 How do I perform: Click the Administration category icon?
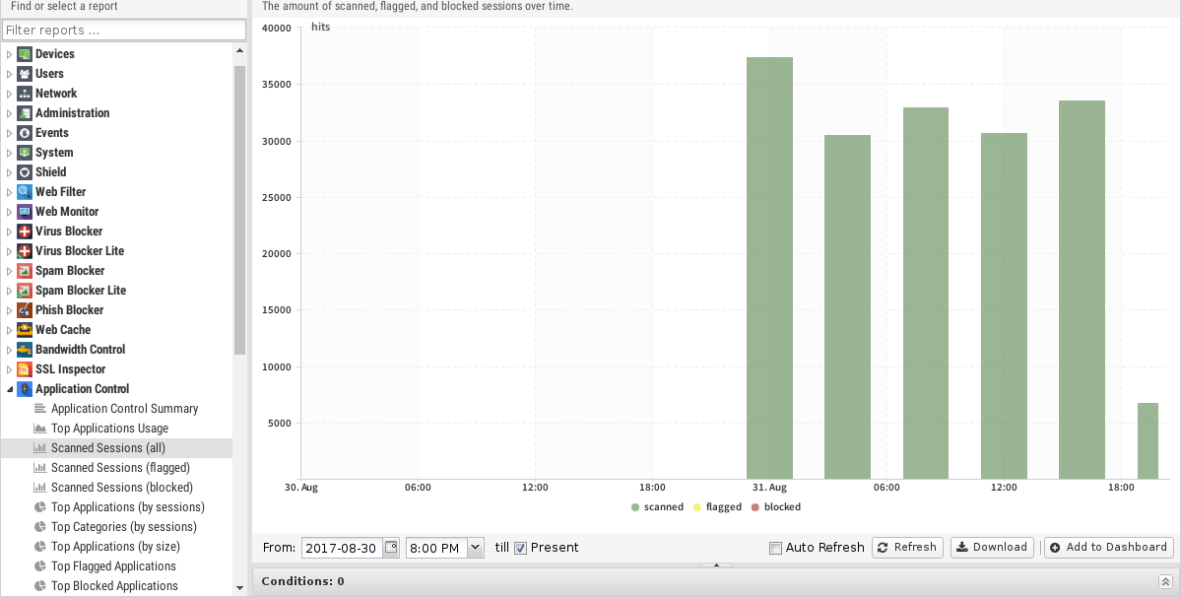tap(24, 113)
